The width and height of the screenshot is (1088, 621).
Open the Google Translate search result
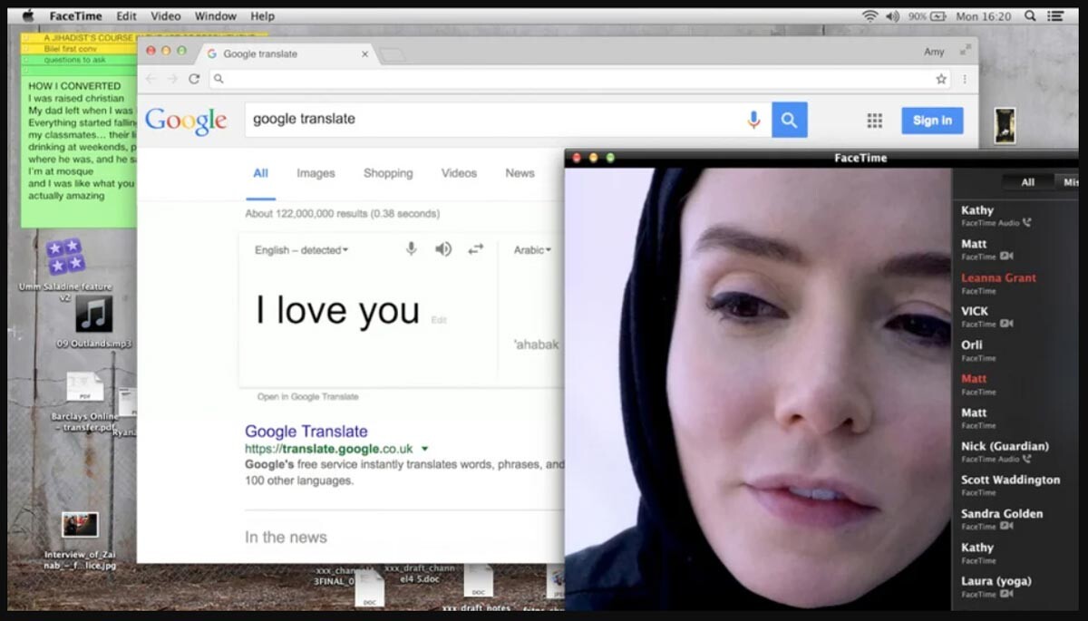(x=306, y=432)
